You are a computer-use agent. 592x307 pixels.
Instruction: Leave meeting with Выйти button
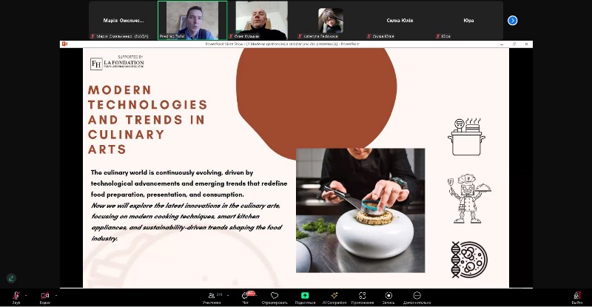pos(577,297)
